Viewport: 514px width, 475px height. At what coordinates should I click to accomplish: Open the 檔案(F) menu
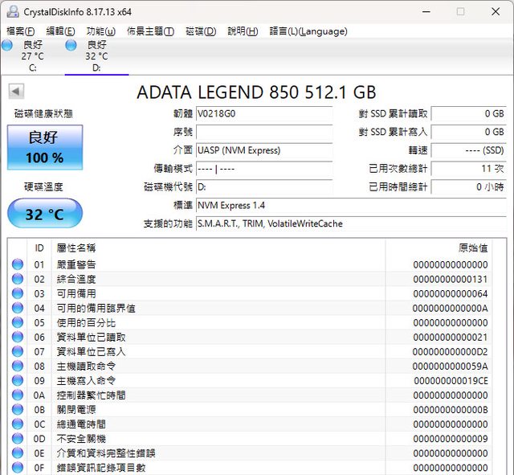pos(21,31)
